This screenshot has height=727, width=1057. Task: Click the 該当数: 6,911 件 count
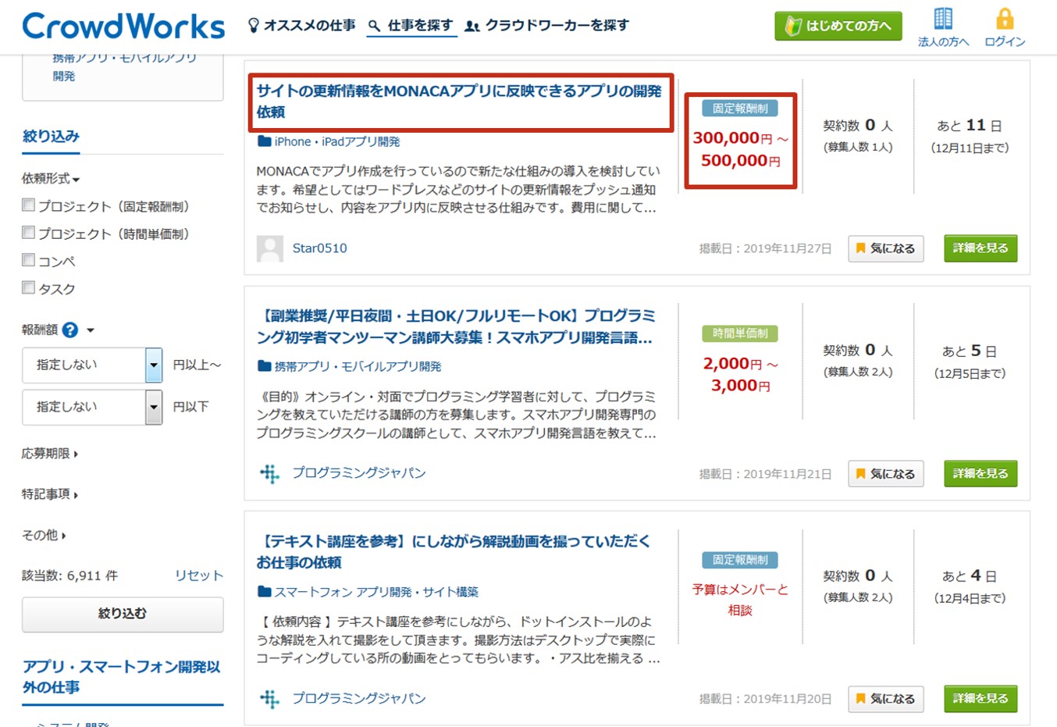[x=69, y=576]
